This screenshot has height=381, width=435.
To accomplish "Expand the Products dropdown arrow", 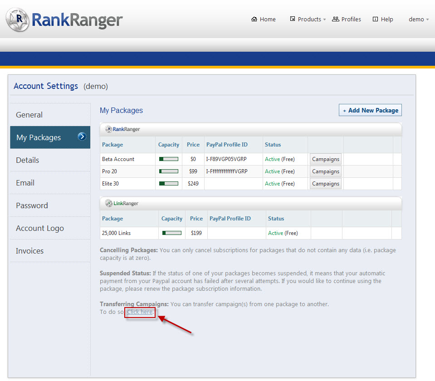I will (324, 20).
